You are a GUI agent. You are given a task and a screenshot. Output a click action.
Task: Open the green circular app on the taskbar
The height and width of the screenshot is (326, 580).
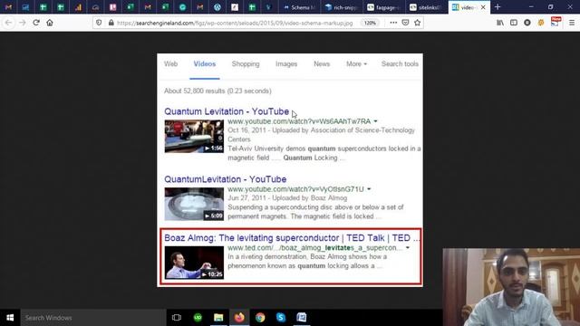point(198,318)
